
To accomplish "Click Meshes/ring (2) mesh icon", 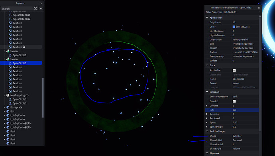I will point(8,95).
